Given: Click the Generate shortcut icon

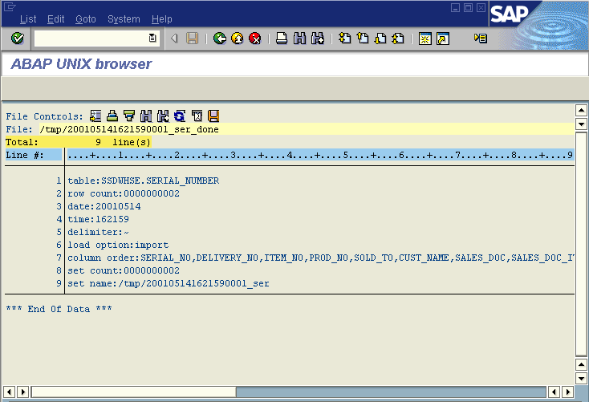Looking at the screenshot, I should pyautogui.click(x=443, y=39).
